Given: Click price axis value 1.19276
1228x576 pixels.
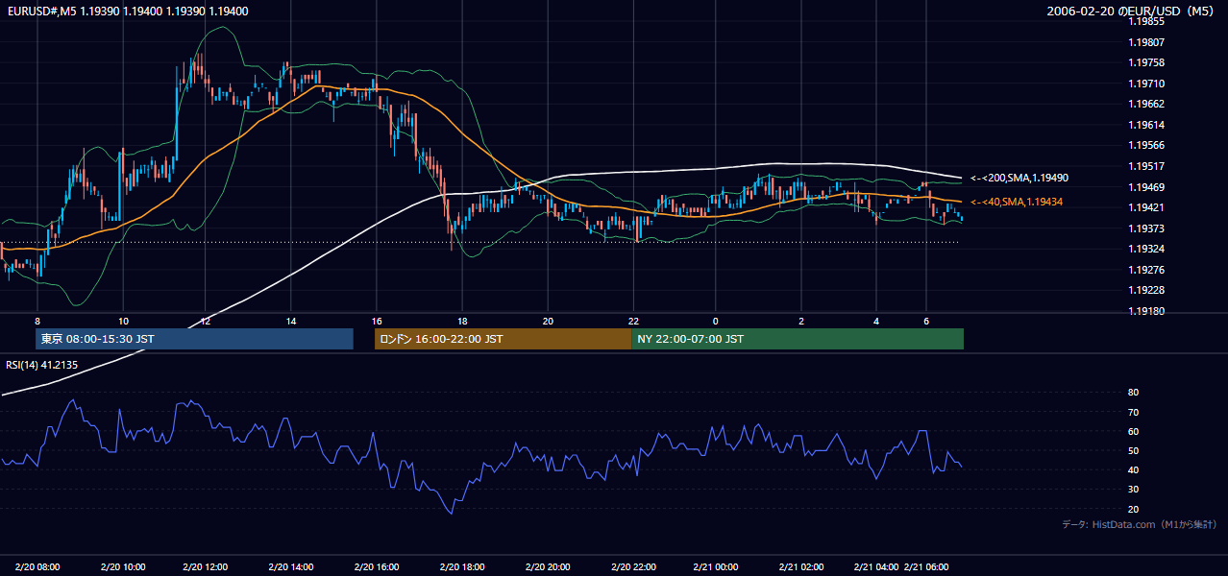Looking at the screenshot, I should (1146, 270).
